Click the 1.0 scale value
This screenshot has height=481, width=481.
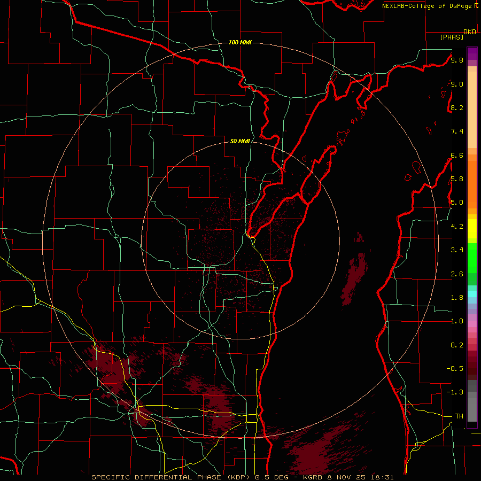tap(457, 321)
